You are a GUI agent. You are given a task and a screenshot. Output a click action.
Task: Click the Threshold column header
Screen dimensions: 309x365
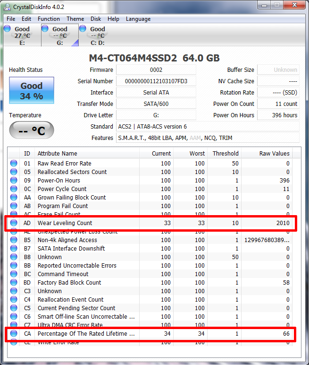224,154
